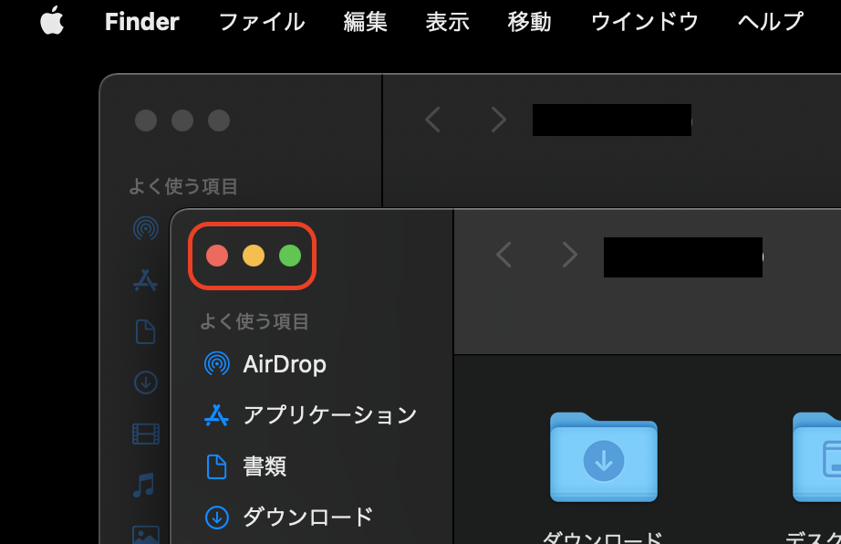Open the 移動 menu
Image resolution: width=841 pixels, height=544 pixels.
[x=529, y=22]
